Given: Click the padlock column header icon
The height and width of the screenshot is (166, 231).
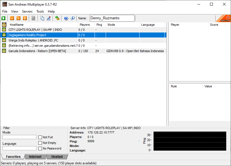Looking at the screenshot, I should [x=4, y=25].
